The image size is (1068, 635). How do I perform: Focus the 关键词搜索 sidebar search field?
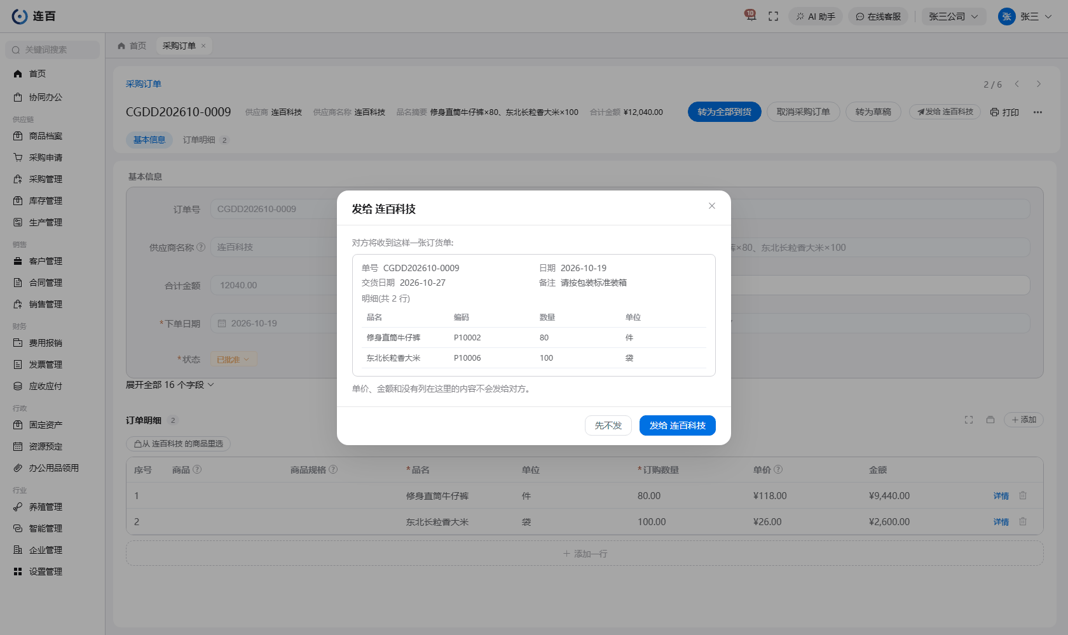coord(53,50)
